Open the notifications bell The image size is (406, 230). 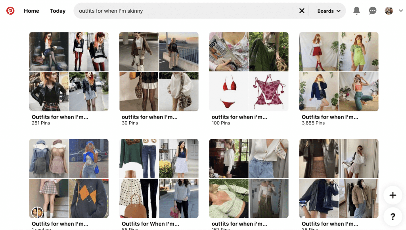pos(356,11)
